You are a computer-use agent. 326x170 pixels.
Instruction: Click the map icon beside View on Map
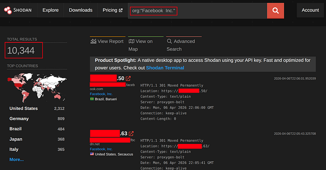131,41
